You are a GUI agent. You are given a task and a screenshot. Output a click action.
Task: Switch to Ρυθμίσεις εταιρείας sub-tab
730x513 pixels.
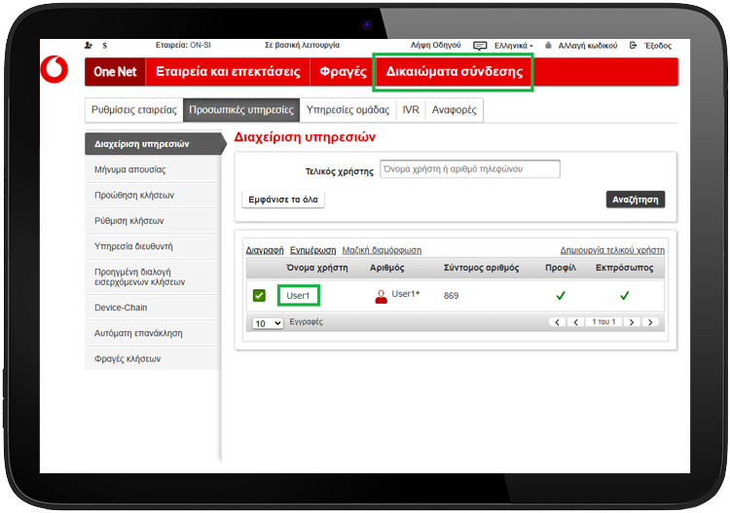134,110
